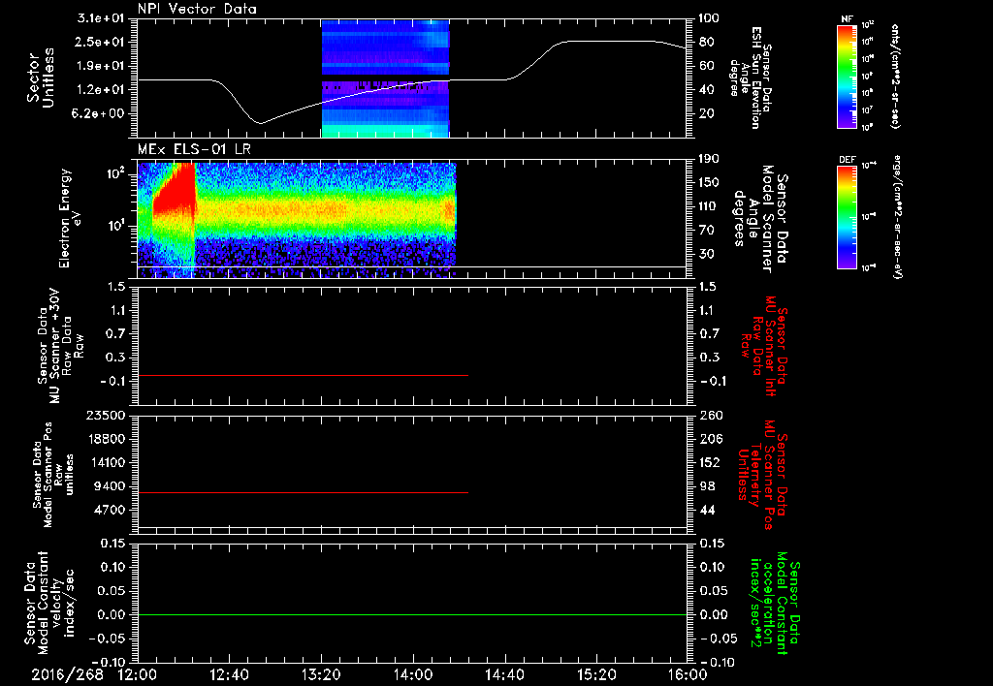The image size is (993, 686).
Task: Click the 14:00 time axis label
Action: [413, 674]
